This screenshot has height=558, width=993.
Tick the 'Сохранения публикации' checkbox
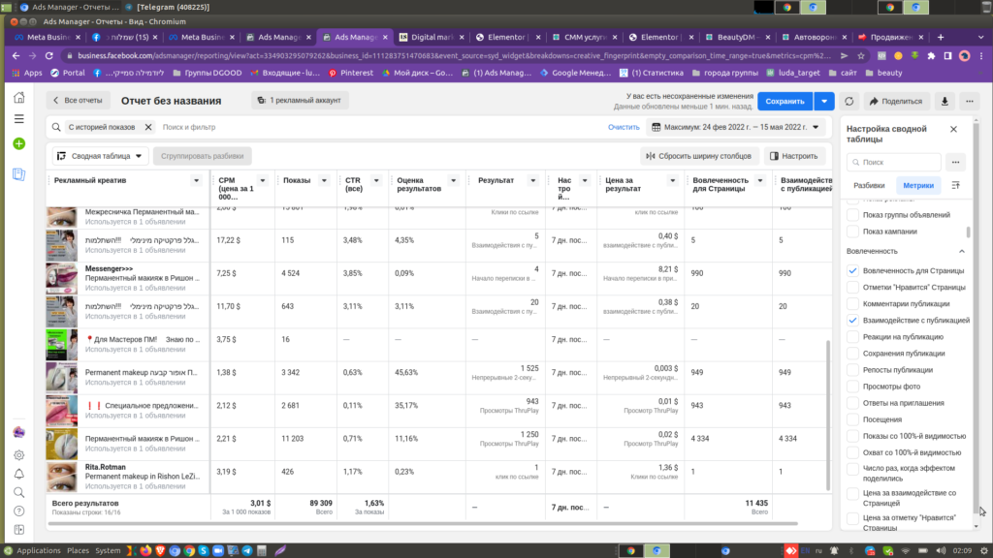coord(853,354)
